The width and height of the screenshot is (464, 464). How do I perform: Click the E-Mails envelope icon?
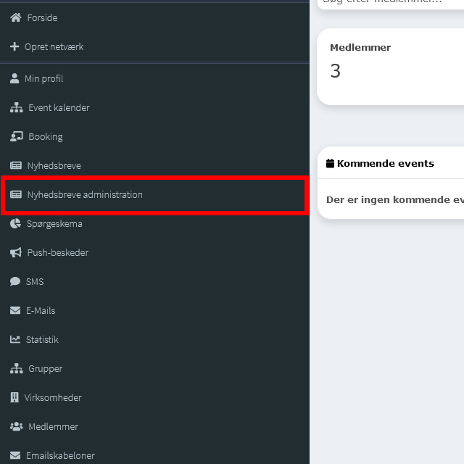point(15,310)
